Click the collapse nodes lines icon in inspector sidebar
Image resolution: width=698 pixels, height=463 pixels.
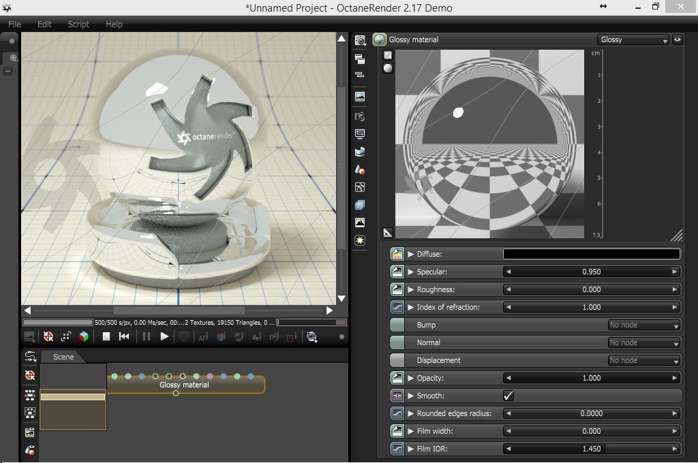tap(360, 75)
